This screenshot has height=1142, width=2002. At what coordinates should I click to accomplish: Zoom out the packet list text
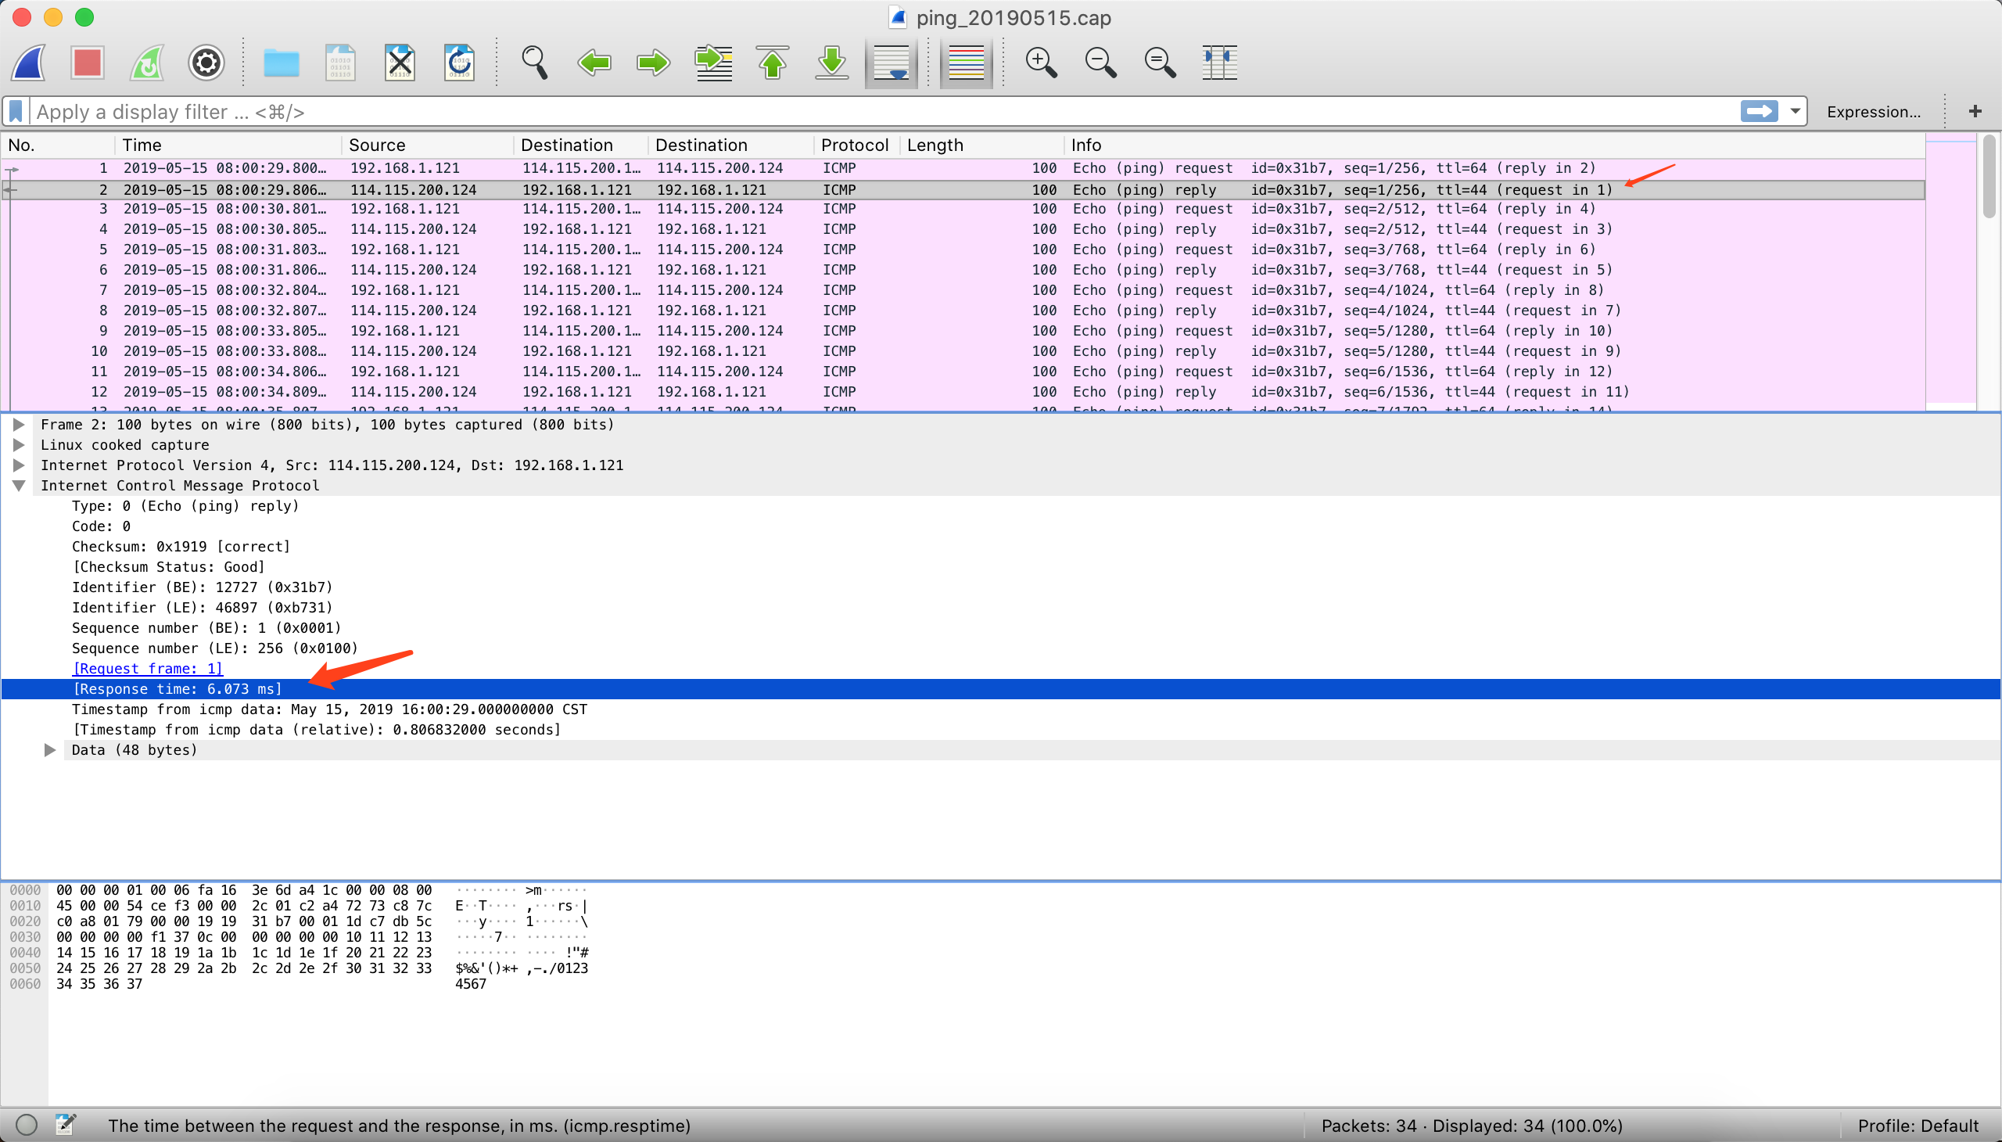(1100, 63)
